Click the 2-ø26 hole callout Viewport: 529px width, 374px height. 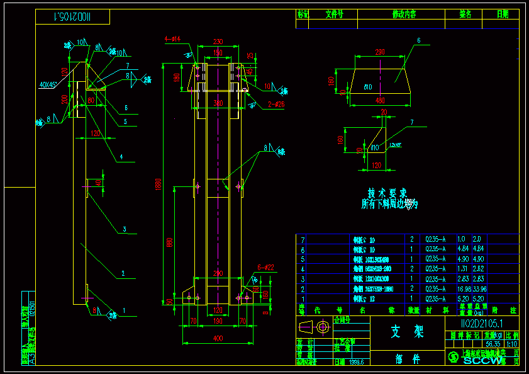pyautogui.click(x=276, y=105)
